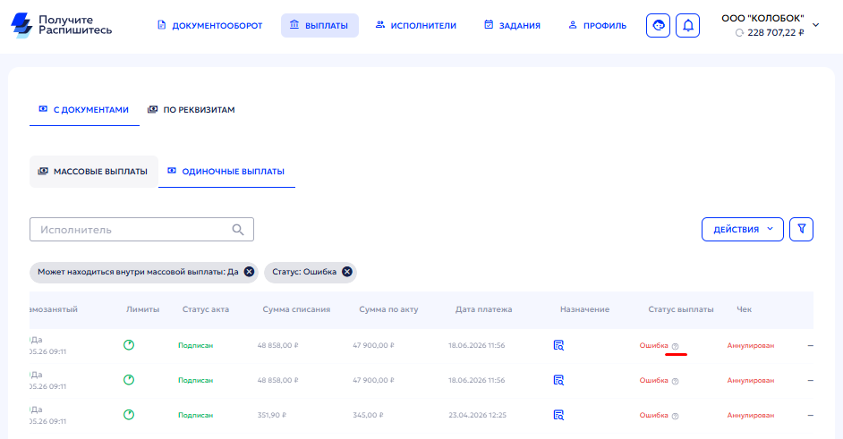View payment purpose icon in the first row

pos(558,345)
